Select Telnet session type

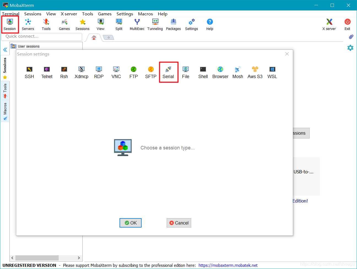coord(47,73)
